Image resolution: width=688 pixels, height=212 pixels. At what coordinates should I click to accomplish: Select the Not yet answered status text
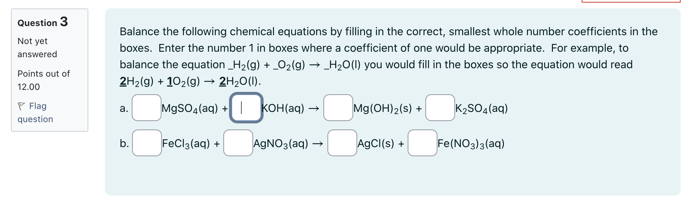click(x=37, y=48)
